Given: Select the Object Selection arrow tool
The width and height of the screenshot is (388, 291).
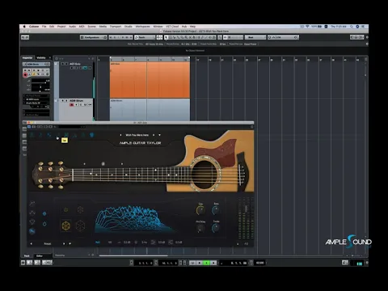Looking at the screenshot, I should click(x=167, y=37).
